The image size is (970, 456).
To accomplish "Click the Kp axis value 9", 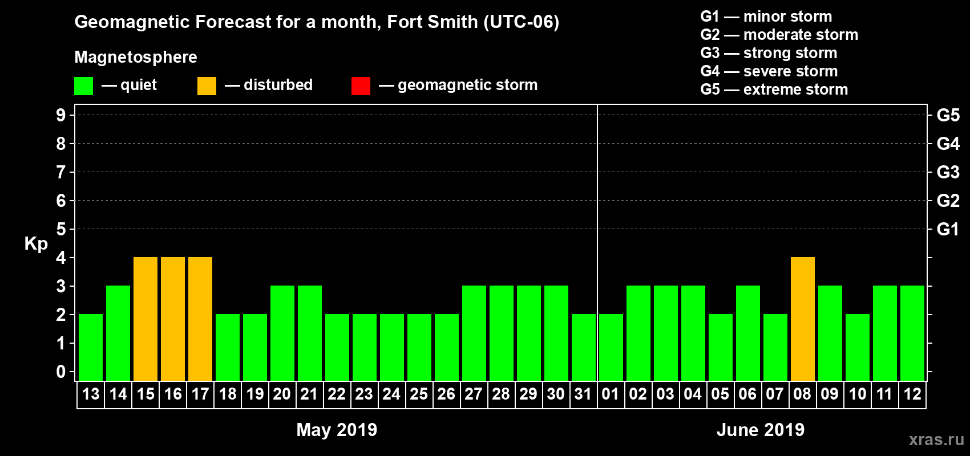I will [61, 115].
